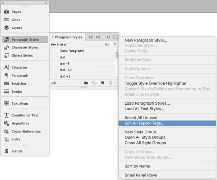Collapse panel with the double-arrow chevron
Image resolution: width=217 pixels, height=180 pixels.
109,37
